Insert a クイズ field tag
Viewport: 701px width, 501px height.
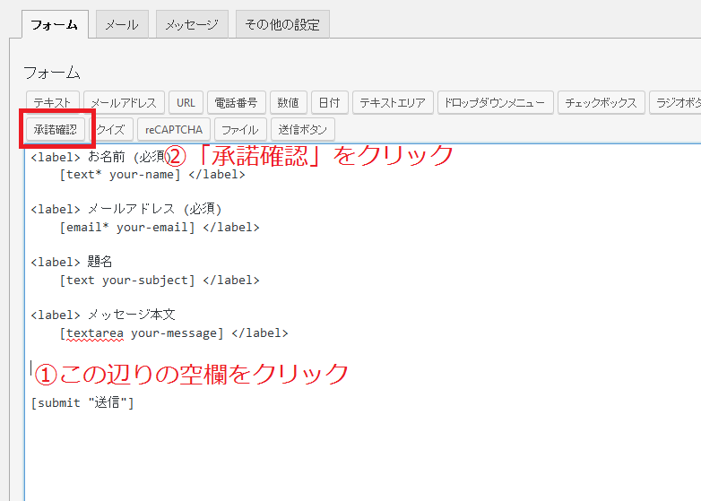coord(112,129)
